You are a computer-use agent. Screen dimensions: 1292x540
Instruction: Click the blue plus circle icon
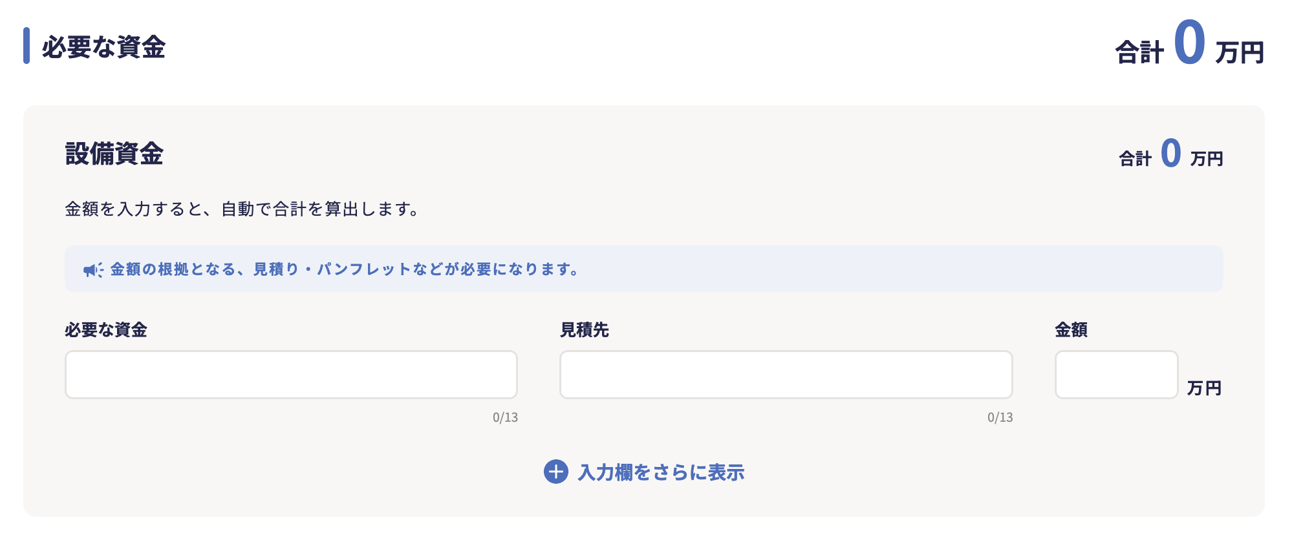555,472
